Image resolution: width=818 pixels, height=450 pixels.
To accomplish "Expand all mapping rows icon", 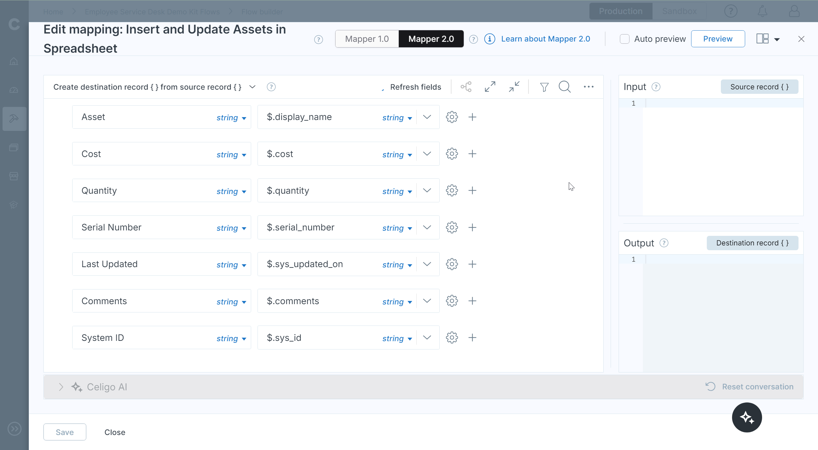I will (490, 87).
